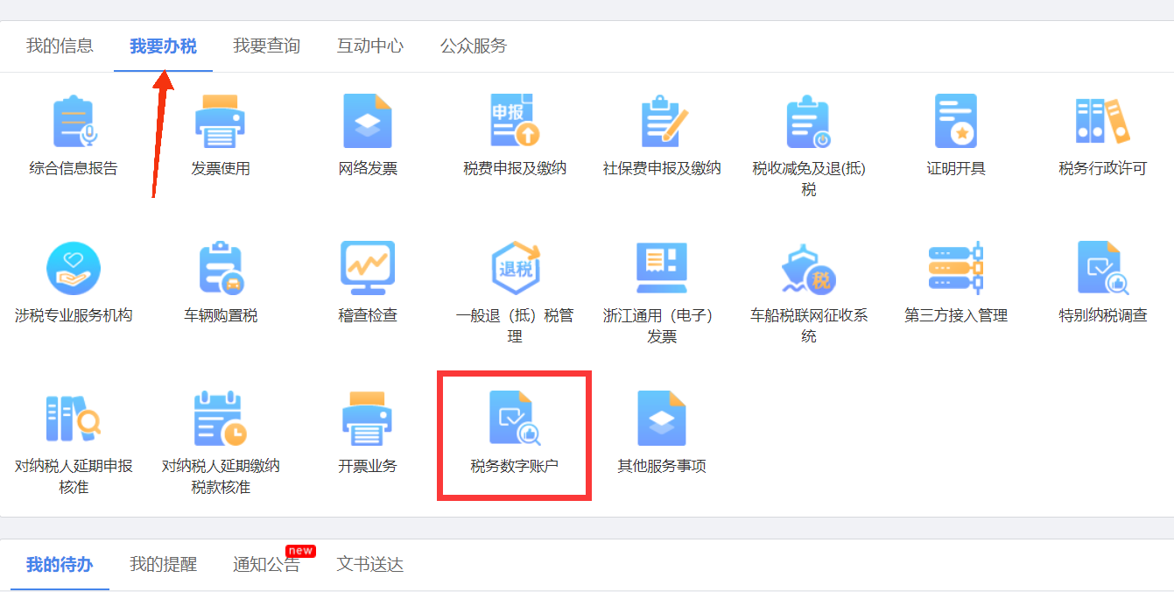
Task: Select the 我要办税 tab
Action: point(163,46)
